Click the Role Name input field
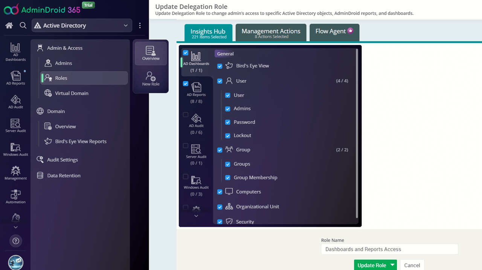The height and width of the screenshot is (270, 482). pyautogui.click(x=389, y=249)
